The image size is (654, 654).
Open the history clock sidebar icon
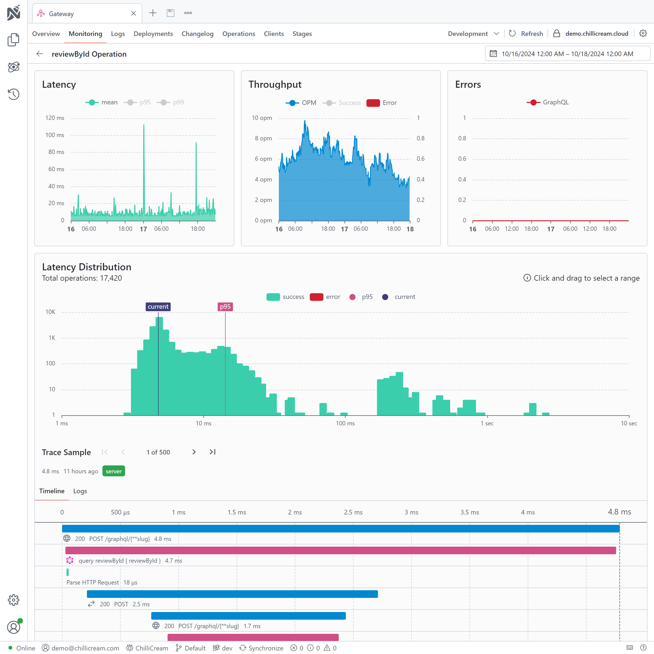pyautogui.click(x=14, y=94)
